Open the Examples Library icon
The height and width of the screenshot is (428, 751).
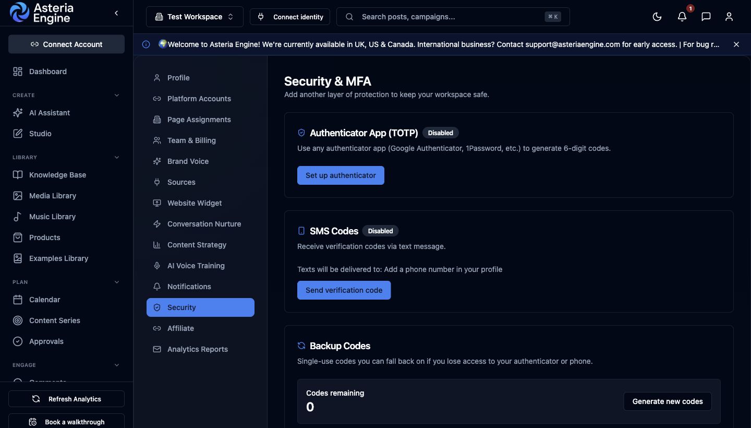(18, 258)
